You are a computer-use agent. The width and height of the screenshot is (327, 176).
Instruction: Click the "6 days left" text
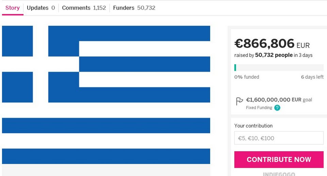click(312, 77)
